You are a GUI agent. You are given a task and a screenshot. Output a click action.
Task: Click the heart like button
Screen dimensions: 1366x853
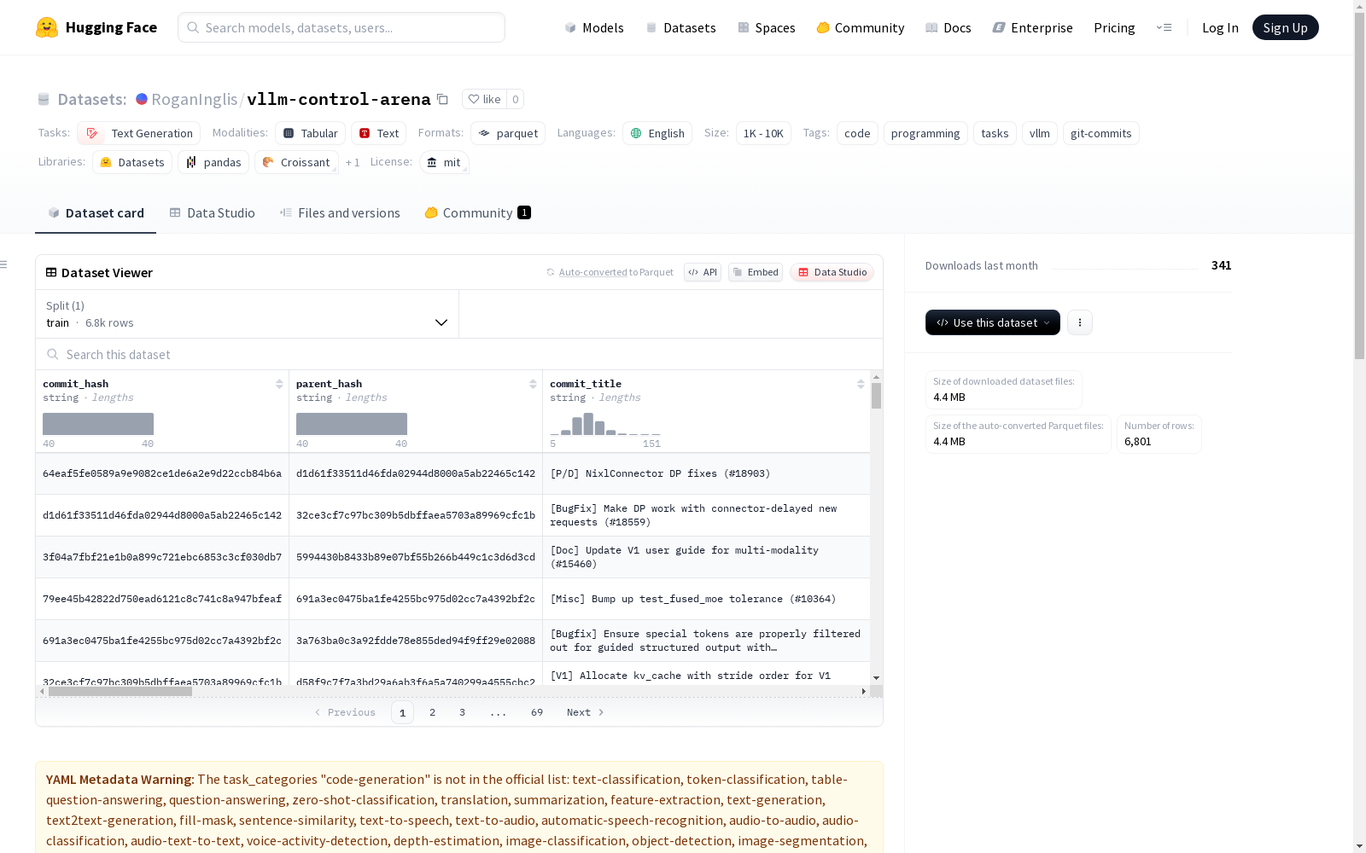(484, 99)
